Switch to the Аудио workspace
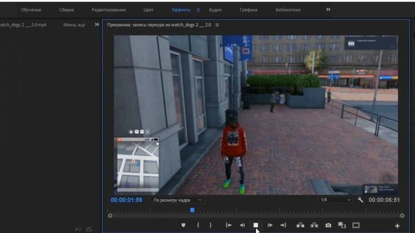This screenshot has height=233, width=415. coord(215,10)
